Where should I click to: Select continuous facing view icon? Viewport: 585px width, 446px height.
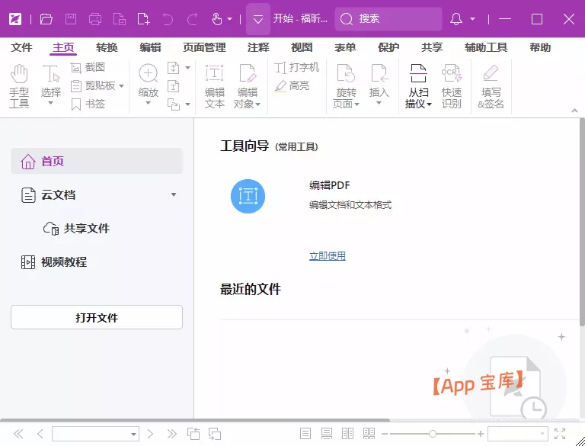[369, 434]
